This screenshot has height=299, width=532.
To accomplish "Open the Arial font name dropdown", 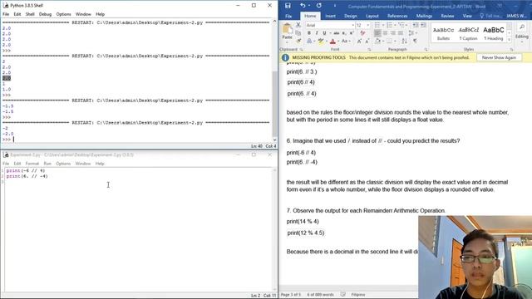I will pyautogui.click(x=352, y=25).
